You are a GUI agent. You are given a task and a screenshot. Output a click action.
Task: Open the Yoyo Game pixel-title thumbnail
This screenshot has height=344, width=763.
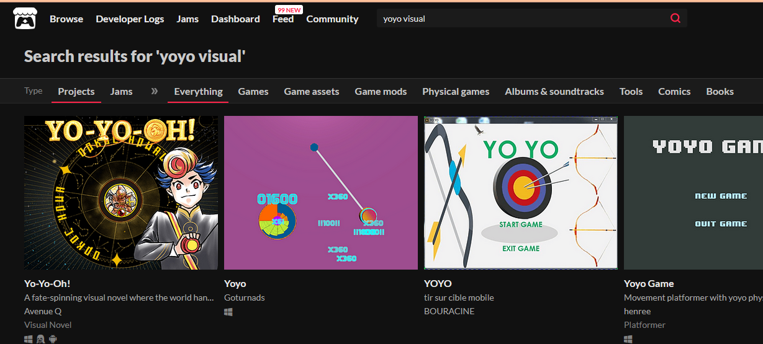coord(693,193)
